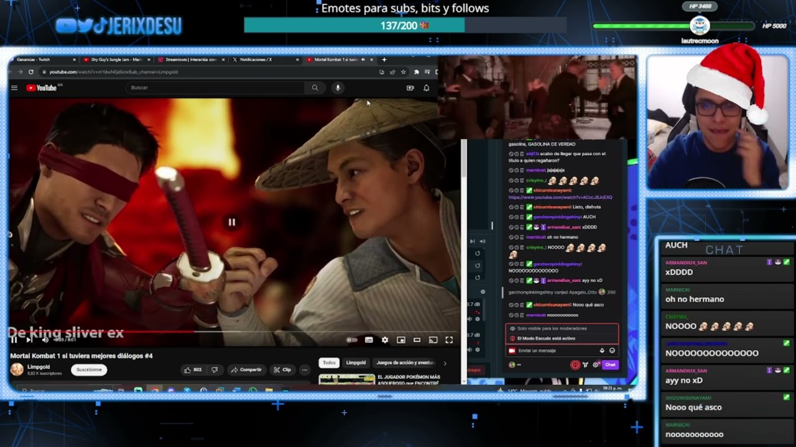Viewport: 796px width, 447px height.
Task: Open the El jugador Pokémon recommended video thumbnail
Action: [346, 379]
